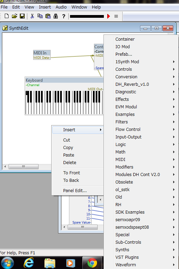Expand the 1Synth Mod submenu
The width and height of the screenshot is (179, 269).
(141, 62)
